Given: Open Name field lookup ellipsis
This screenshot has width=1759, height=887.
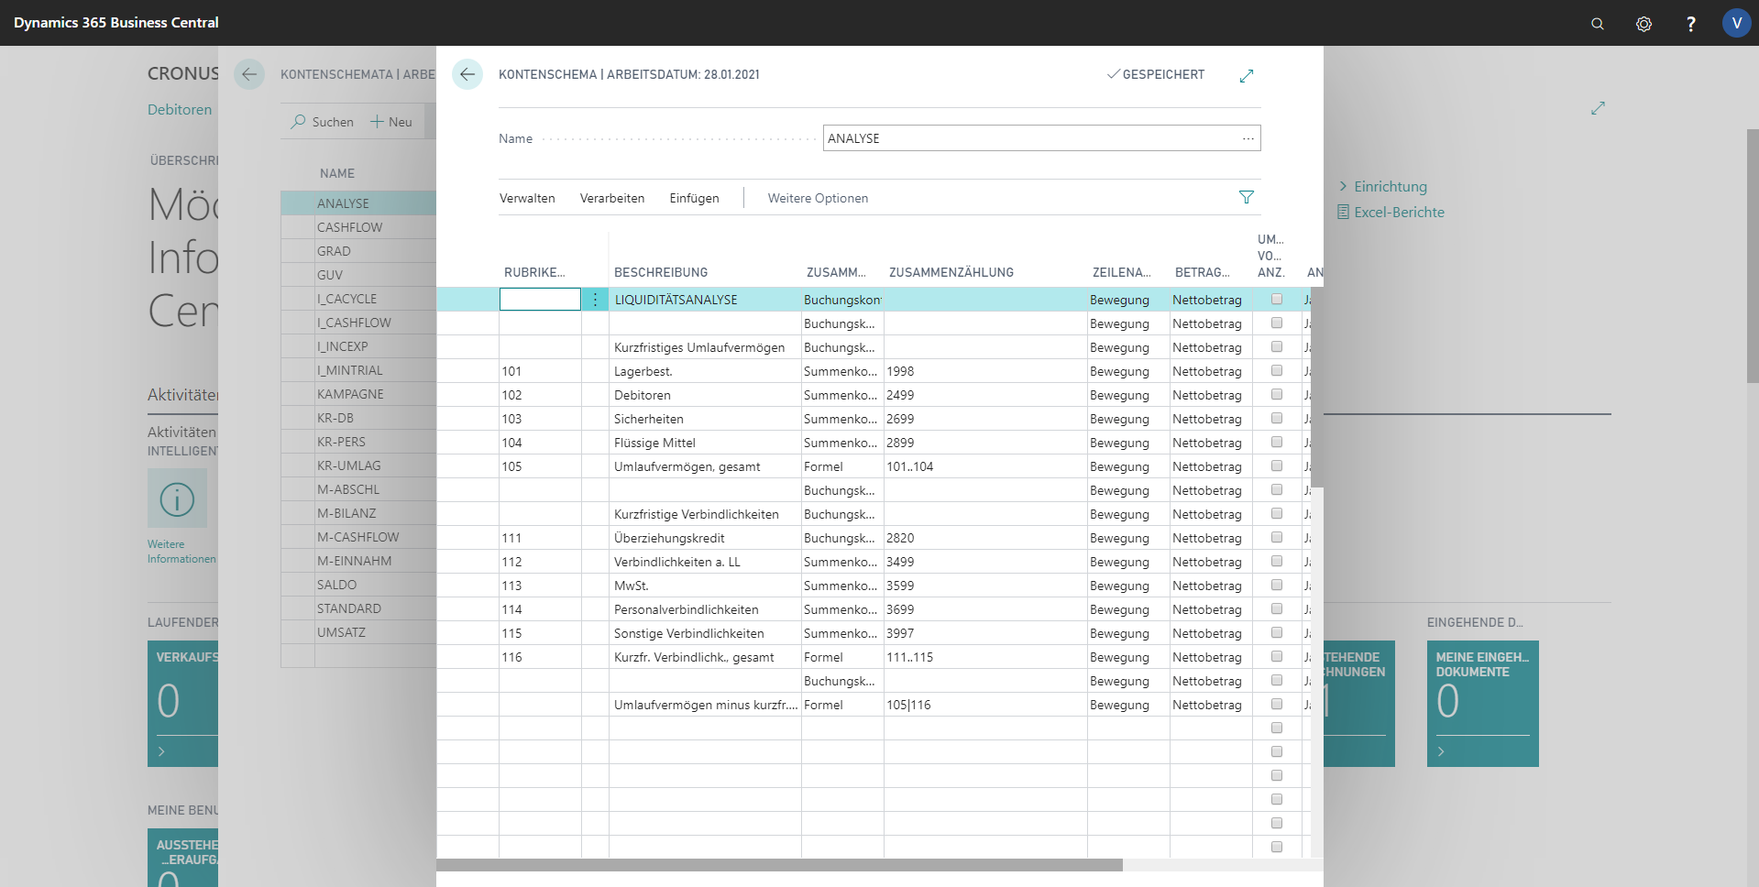Looking at the screenshot, I should tap(1248, 138).
